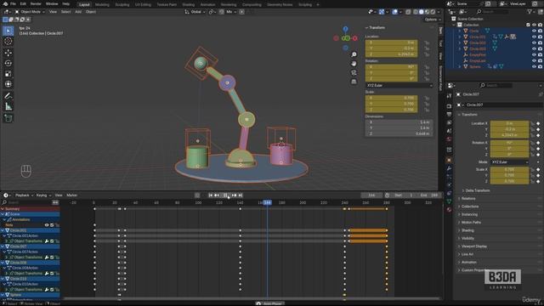Viewport: 544px width, 306px height.
Task: Select the Scale tool
Action: (8, 74)
